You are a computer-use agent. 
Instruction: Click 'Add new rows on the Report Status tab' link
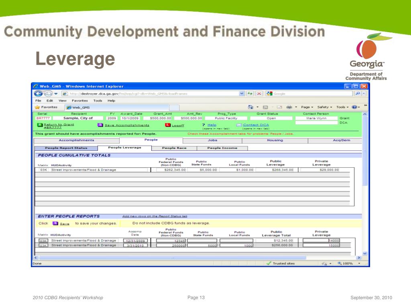(x=155, y=216)
